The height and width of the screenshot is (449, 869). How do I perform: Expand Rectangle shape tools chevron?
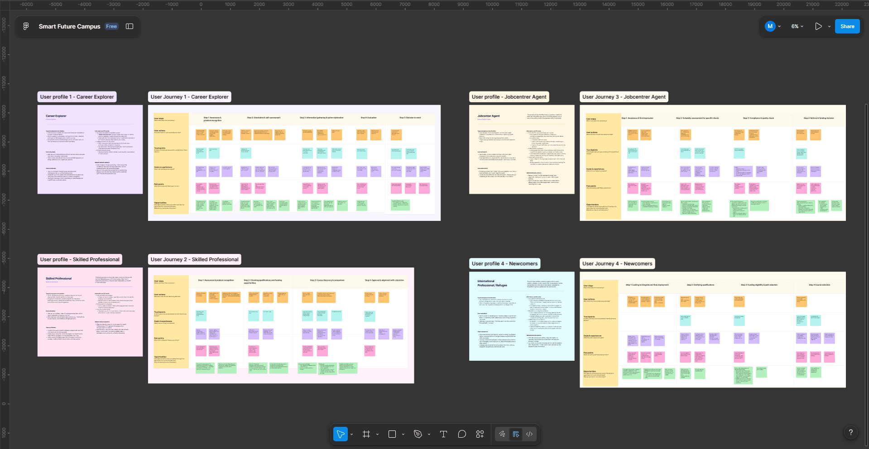(403, 434)
